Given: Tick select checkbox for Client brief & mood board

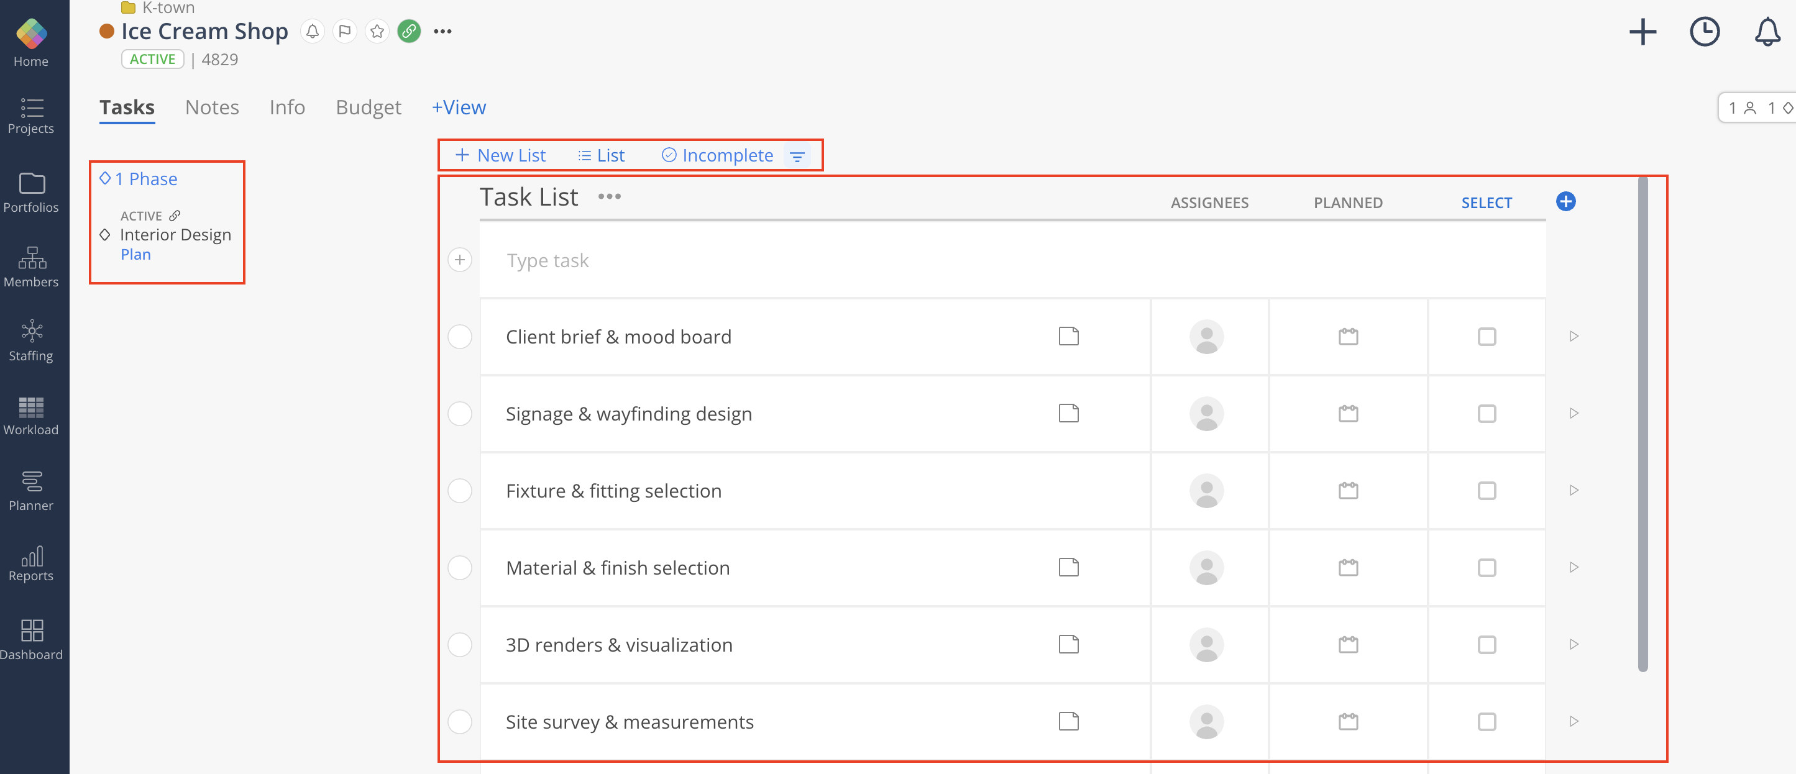Looking at the screenshot, I should pyautogui.click(x=1487, y=337).
